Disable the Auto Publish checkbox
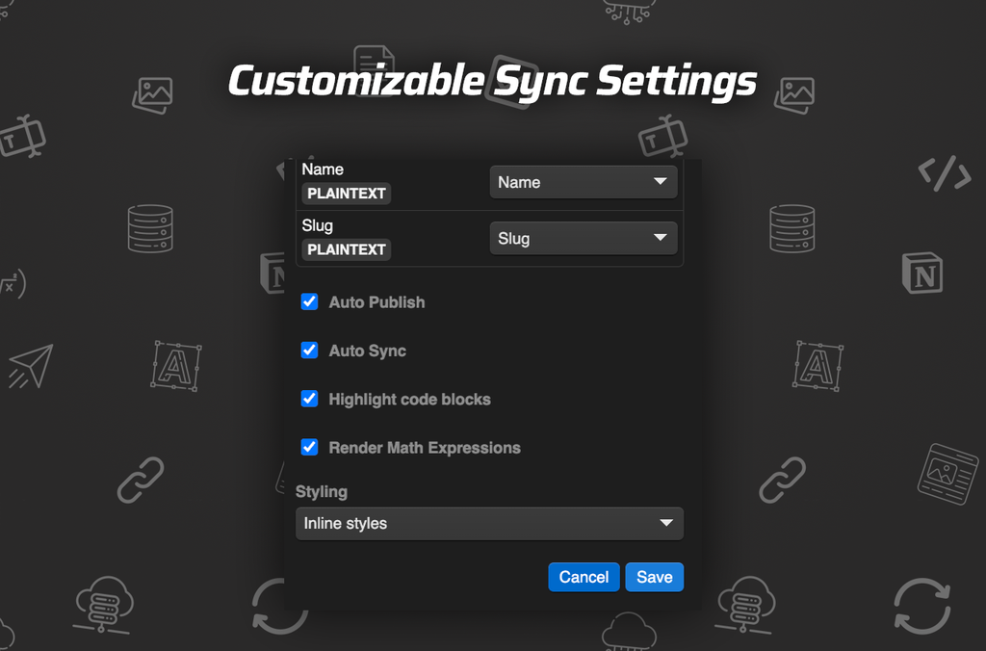 pos(309,301)
